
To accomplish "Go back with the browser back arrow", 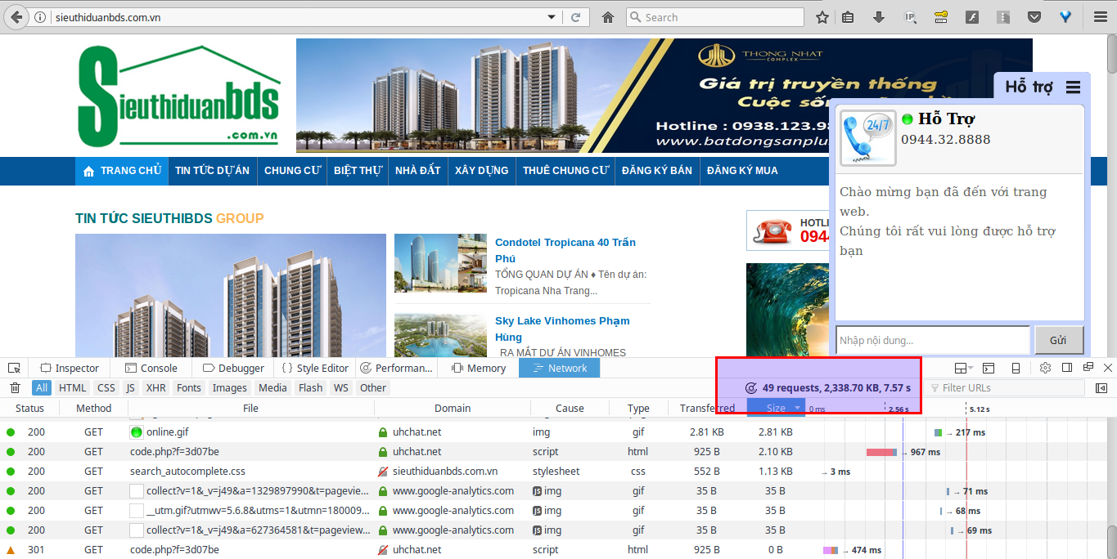I will [16, 17].
